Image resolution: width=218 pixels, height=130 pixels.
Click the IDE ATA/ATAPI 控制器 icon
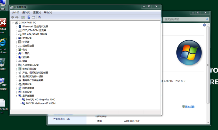(20, 34)
